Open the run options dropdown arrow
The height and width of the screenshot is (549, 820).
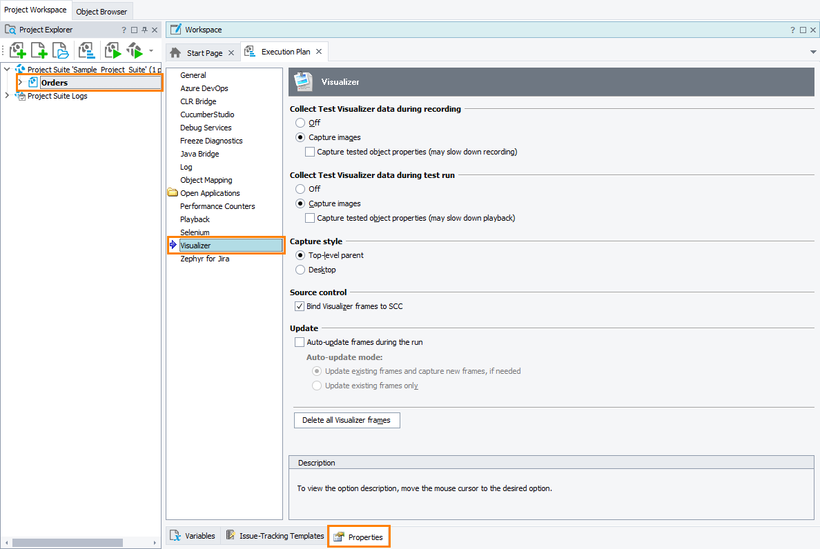tap(151, 50)
